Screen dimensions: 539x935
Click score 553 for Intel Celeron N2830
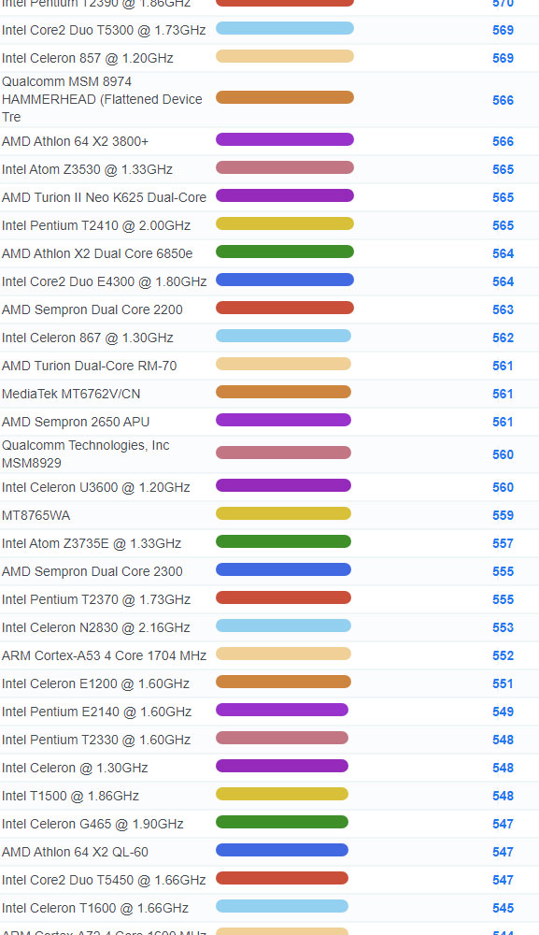(x=503, y=627)
